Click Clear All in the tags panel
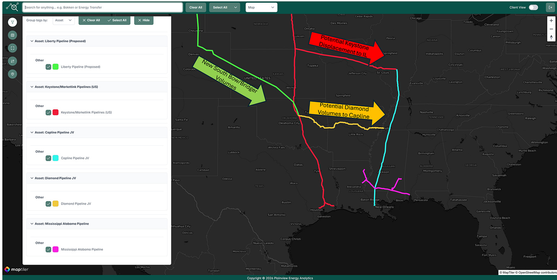Viewport: 557px width, 280px height. tap(91, 20)
